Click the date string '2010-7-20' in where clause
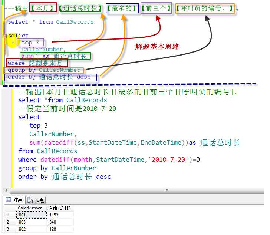This screenshot has width=270, height=235. 168,160
